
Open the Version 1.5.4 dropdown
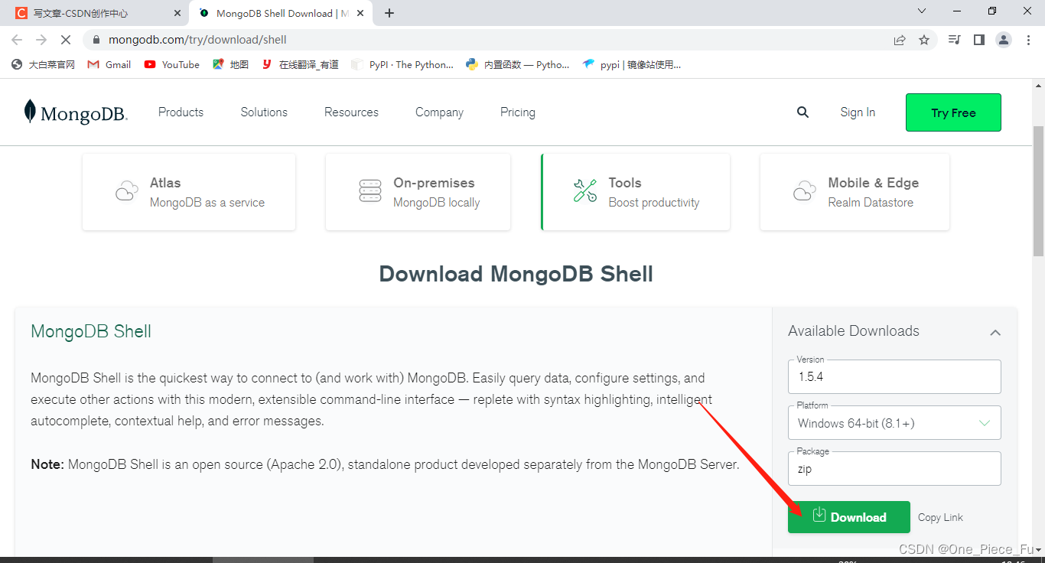[894, 377]
